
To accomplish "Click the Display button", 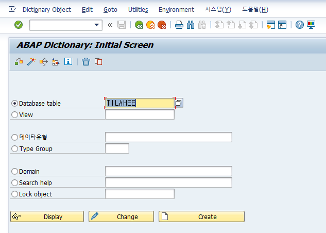I will pyautogui.click(x=47, y=217).
